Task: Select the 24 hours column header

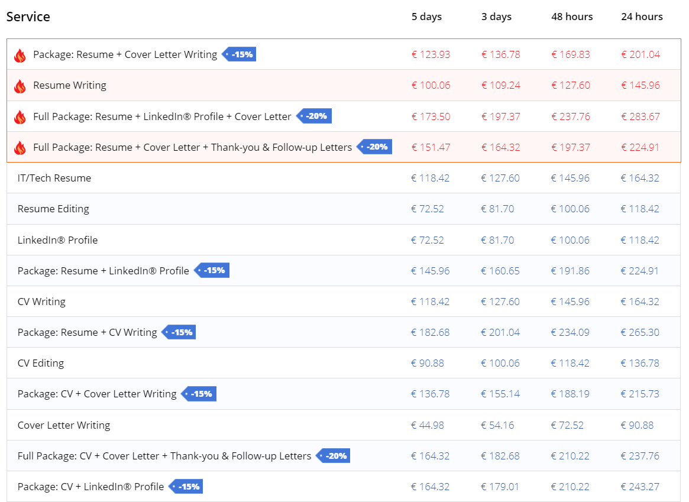Action: pyautogui.click(x=642, y=17)
